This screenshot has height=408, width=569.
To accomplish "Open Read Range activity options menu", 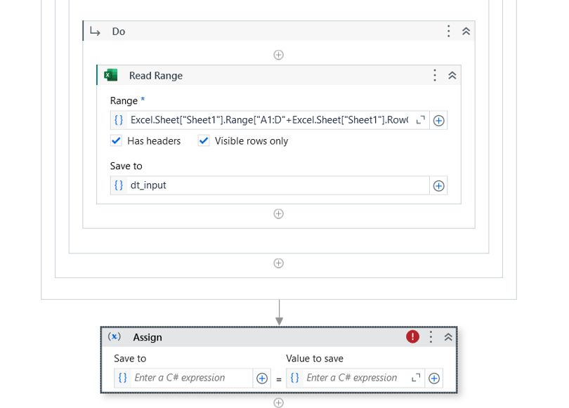I will (435, 75).
